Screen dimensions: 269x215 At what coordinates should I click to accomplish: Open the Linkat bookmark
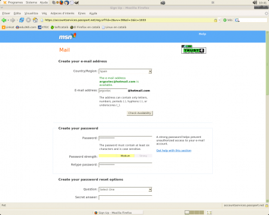coord(8,27)
